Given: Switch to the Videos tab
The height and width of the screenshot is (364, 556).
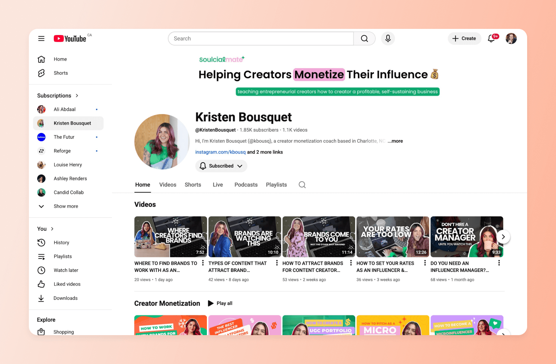Looking at the screenshot, I should click(x=168, y=185).
